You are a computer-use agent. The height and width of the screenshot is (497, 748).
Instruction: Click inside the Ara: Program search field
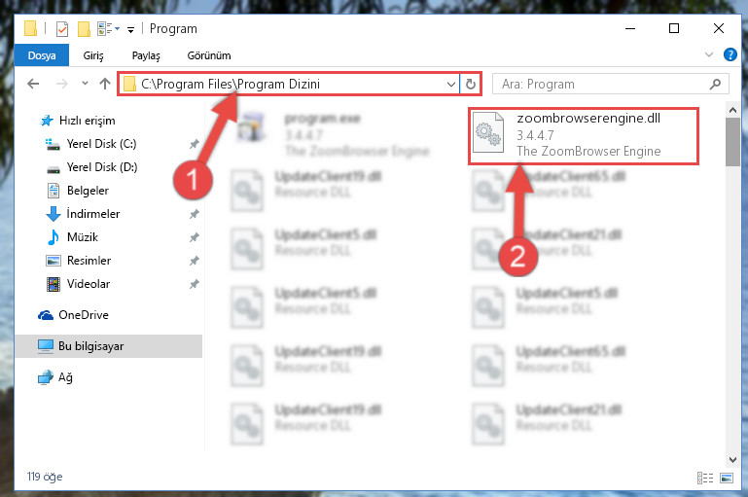pos(602,85)
